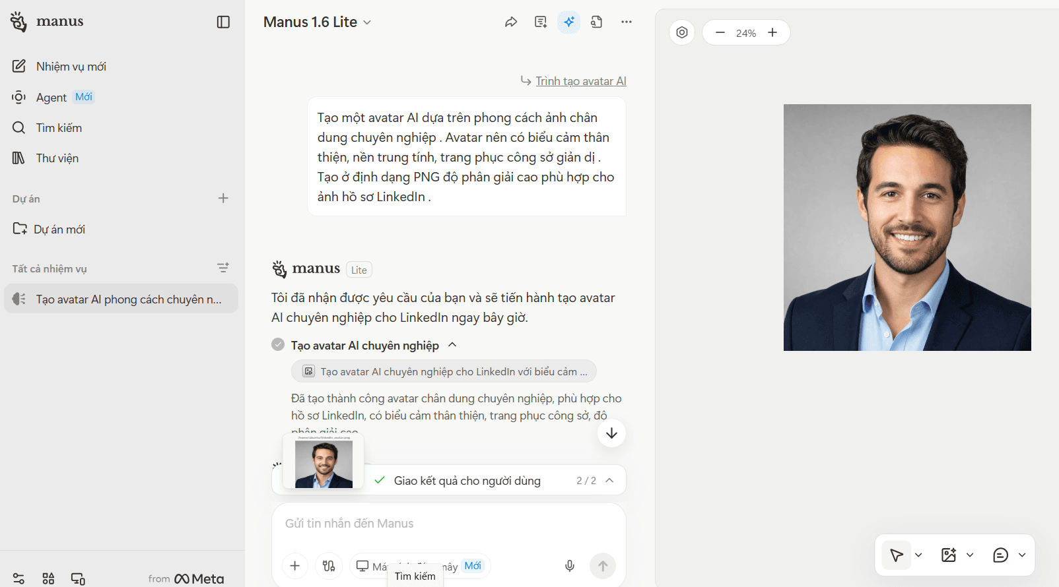Click the completed step check circle

(278, 344)
